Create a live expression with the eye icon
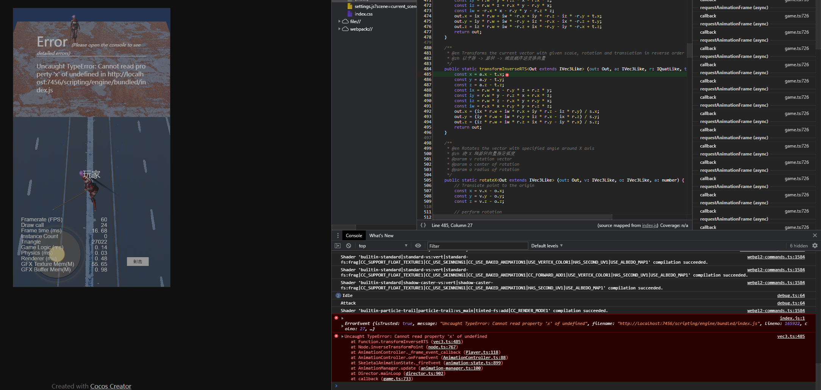This screenshot has width=821, height=390. click(418, 246)
